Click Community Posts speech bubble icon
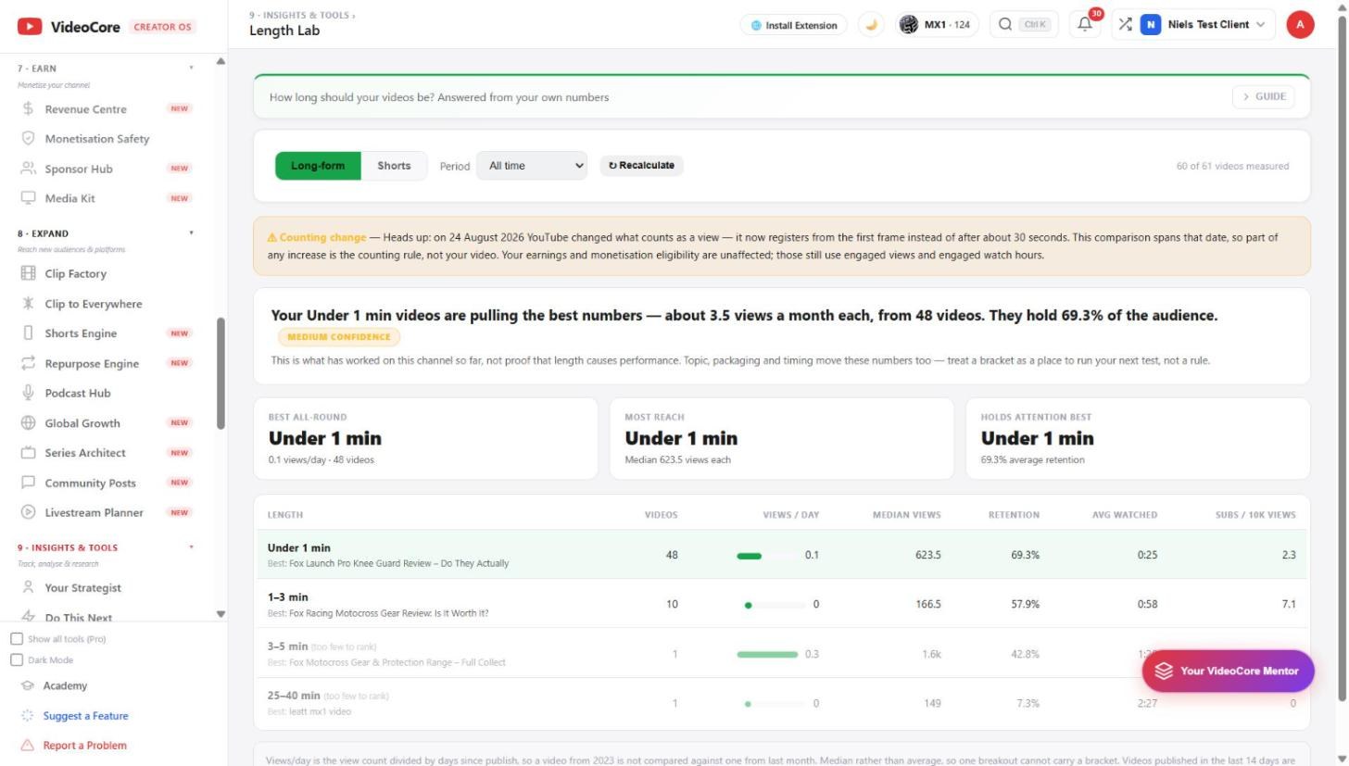 (x=28, y=483)
